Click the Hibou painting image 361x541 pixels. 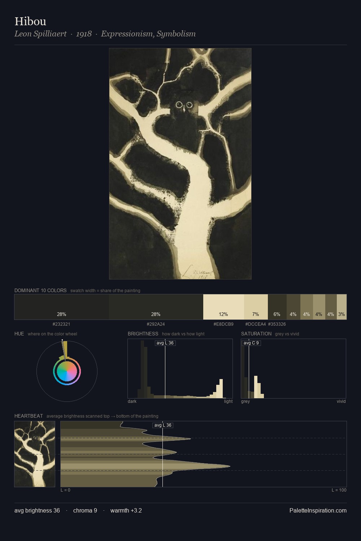180,164
